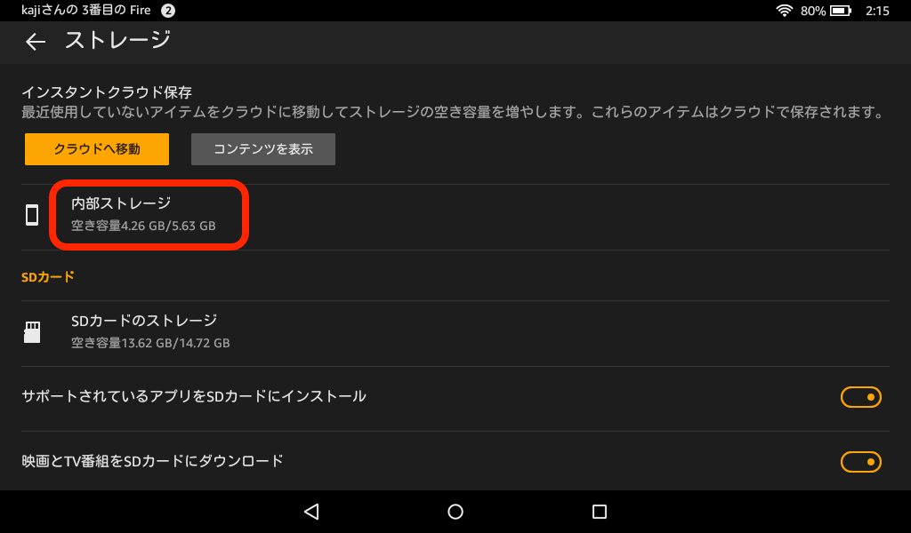This screenshot has height=533, width=911.
Task: Toggle downloading movies and TV to SD card
Action: [860, 462]
